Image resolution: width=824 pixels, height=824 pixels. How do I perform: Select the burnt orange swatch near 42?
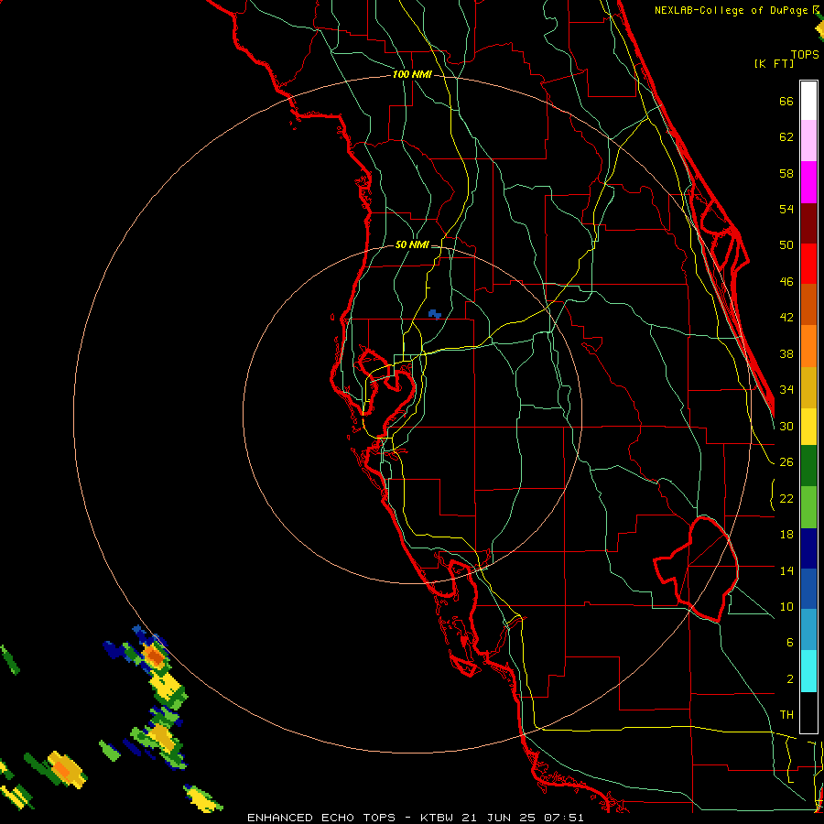[808, 305]
